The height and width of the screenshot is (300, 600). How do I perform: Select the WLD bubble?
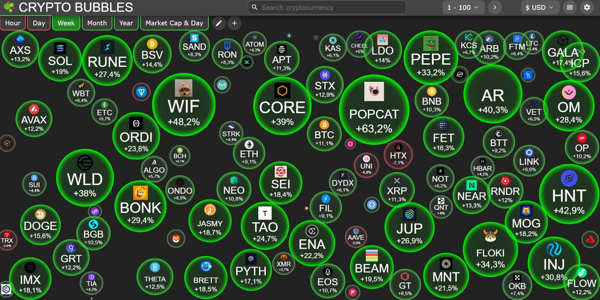[85, 178]
